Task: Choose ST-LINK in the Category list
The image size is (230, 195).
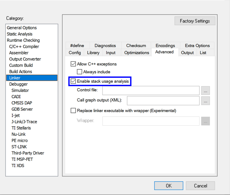Action: pos(19,147)
